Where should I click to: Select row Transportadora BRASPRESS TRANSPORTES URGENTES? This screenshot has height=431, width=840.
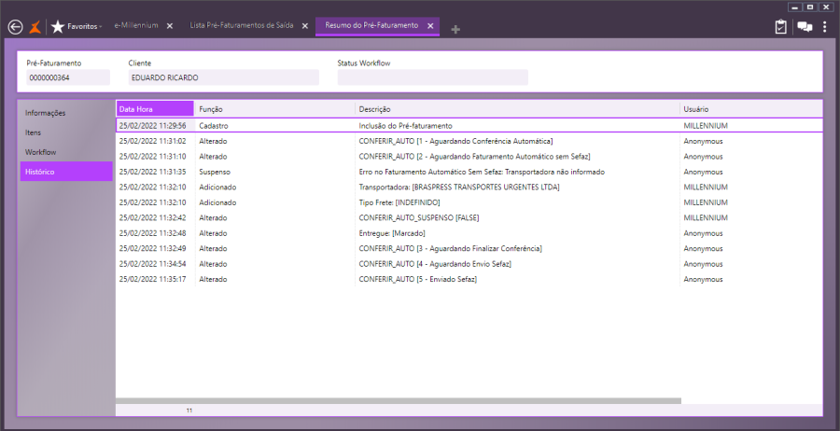469,188
